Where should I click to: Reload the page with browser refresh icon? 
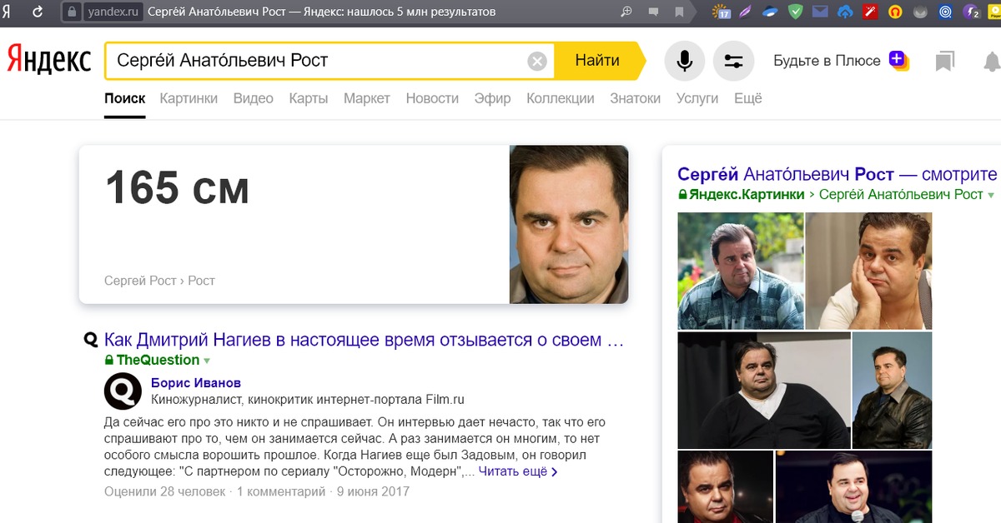38,12
